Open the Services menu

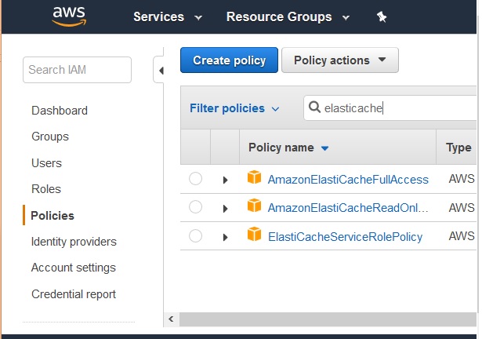tap(167, 16)
